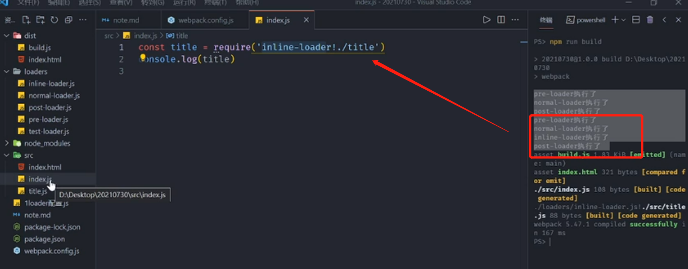Close the index.js editor tab
This screenshot has height=269, width=688.
coord(306,20)
